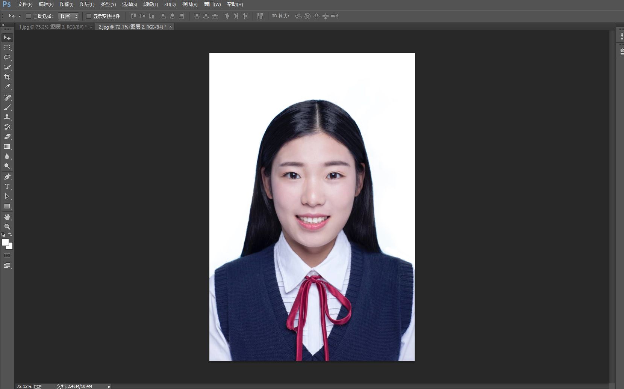The height and width of the screenshot is (389, 624).
Task: Align bottom edges of layers
Action: (151, 16)
